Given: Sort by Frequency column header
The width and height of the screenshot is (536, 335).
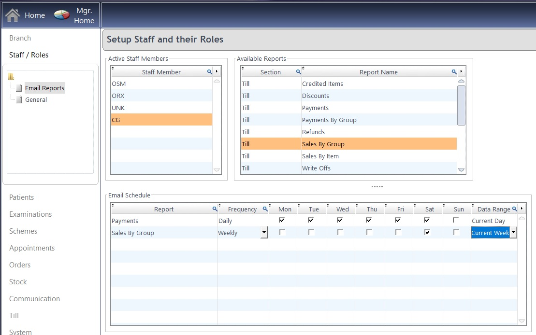Looking at the screenshot, I should click(242, 209).
